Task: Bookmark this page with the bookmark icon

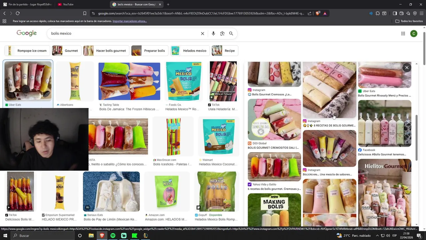Action: [85, 13]
